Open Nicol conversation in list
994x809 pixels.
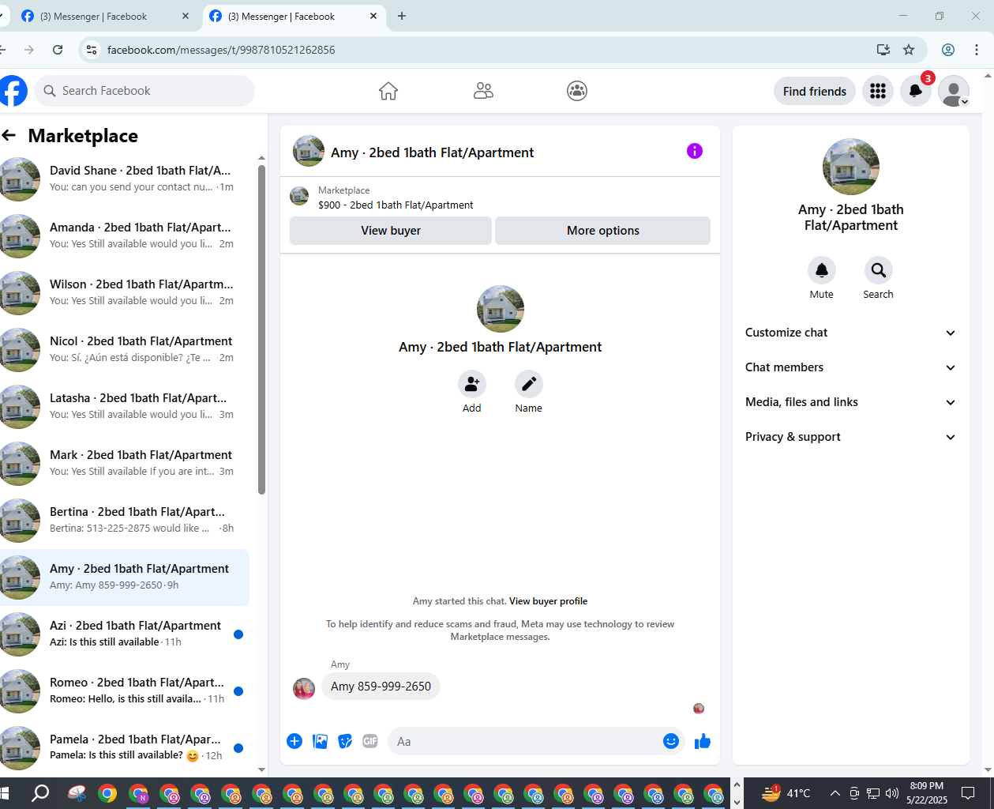(x=125, y=350)
